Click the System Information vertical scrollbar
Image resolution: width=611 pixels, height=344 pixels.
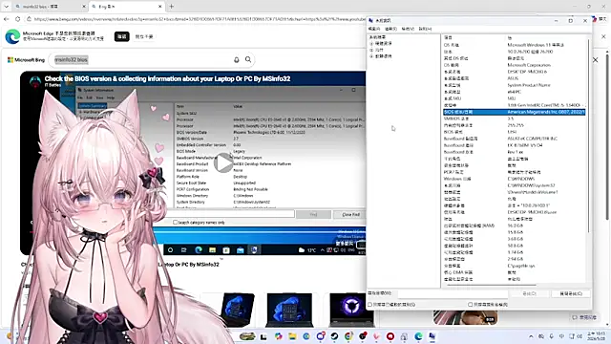pyautogui.click(x=588, y=137)
